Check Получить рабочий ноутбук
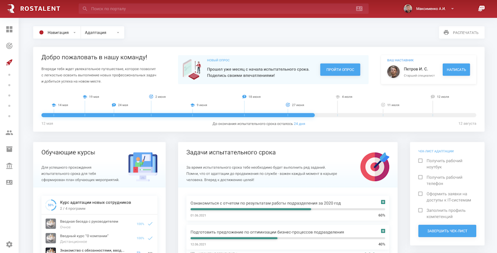Screen dimensions: 497x253 (420, 161)
